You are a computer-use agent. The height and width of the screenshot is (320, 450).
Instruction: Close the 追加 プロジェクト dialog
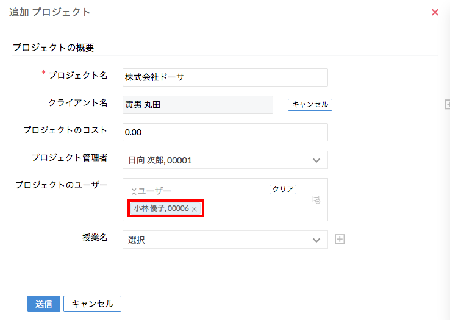[x=435, y=12]
